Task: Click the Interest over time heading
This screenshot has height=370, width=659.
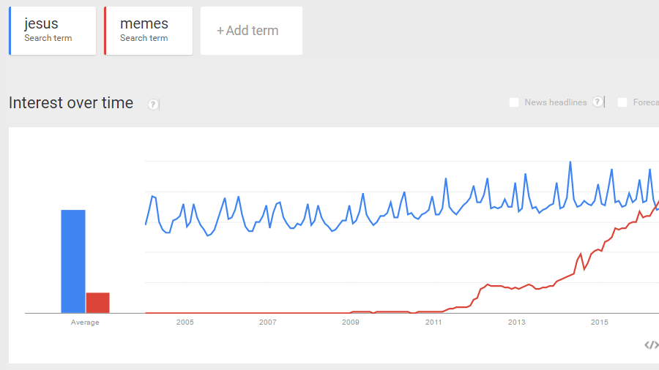Action: [71, 103]
